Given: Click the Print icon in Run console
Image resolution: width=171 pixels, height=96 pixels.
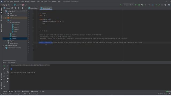Looking at the screenshot, I should point(8,79).
